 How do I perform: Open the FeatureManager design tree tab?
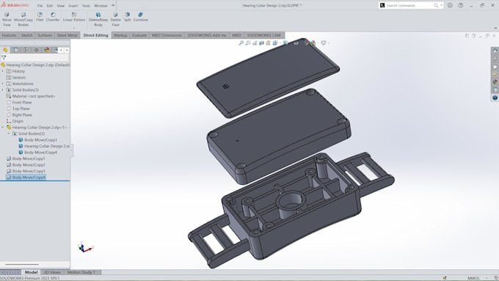tap(5, 50)
